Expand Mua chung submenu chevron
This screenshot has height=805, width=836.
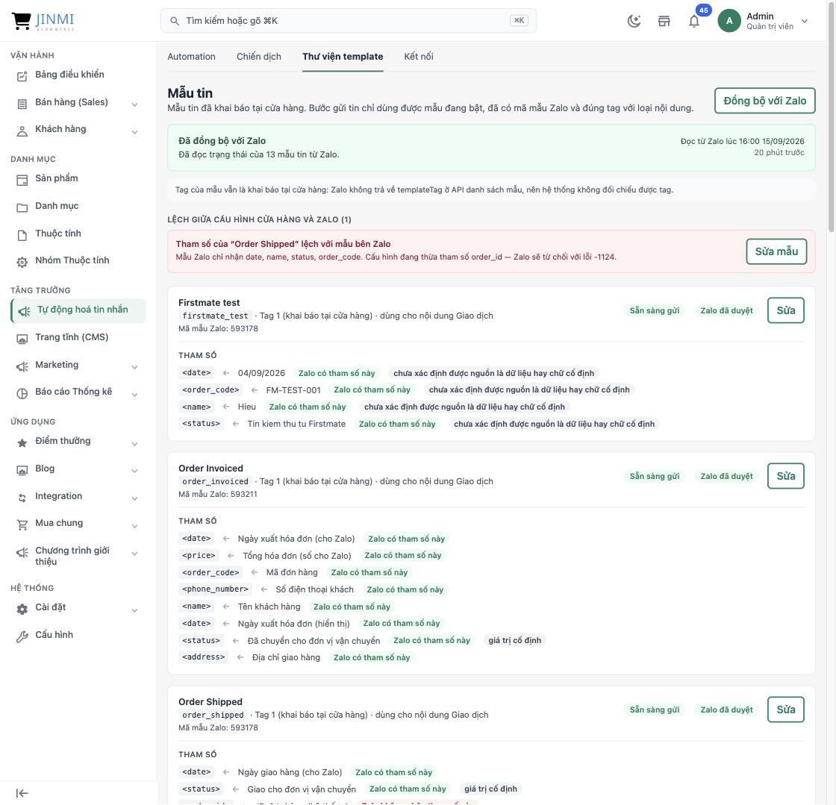tap(134, 526)
